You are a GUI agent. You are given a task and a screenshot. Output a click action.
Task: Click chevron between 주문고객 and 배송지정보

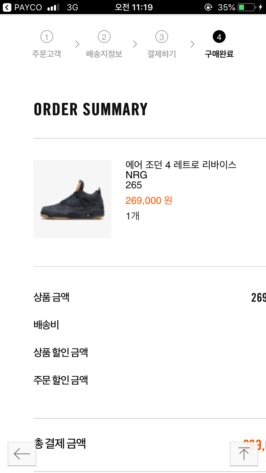(77, 44)
